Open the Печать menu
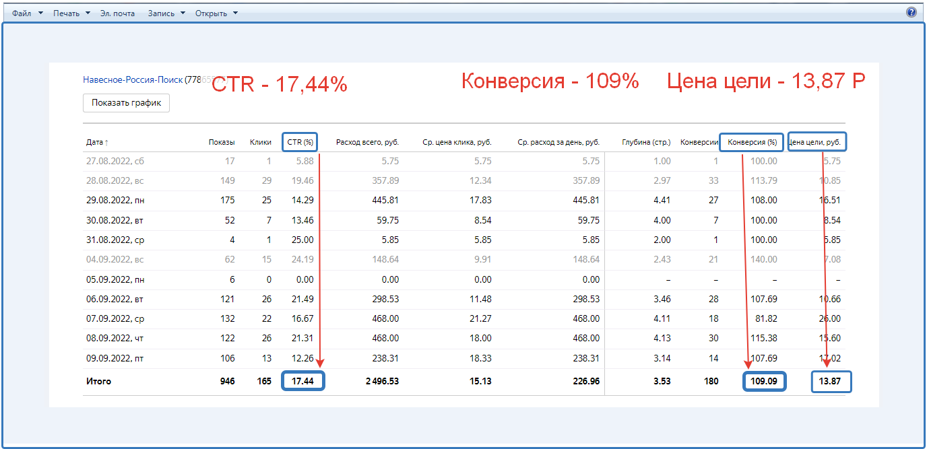This screenshot has width=927, height=449. tap(66, 13)
